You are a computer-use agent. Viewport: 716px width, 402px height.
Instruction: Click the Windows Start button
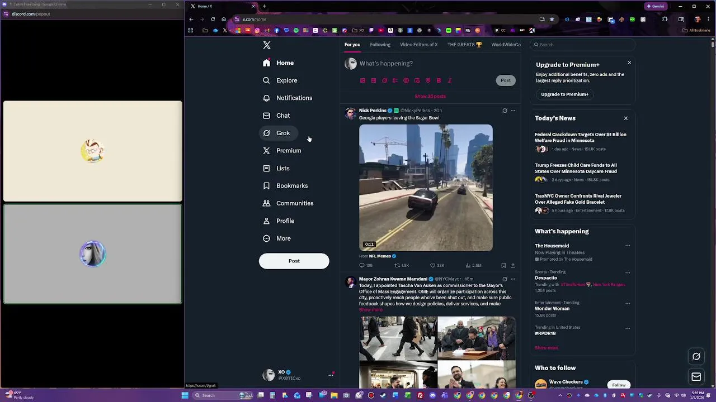pyautogui.click(x=185, y=395)
